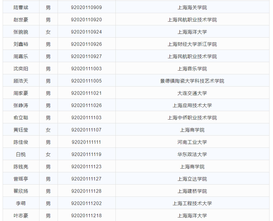Click 景德镇陶瓷大学科技艺术学院 cell
The width and height of the screenshot is (273, 221).
click(192, 81)
